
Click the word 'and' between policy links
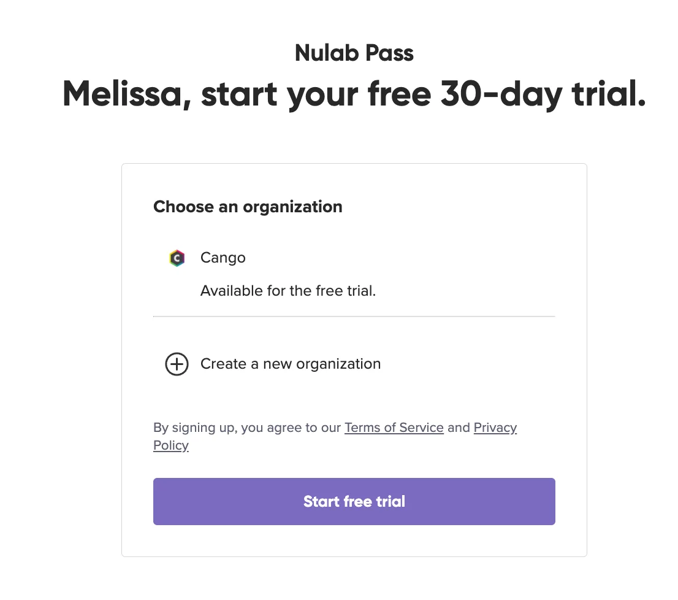(x=459, y=428)
